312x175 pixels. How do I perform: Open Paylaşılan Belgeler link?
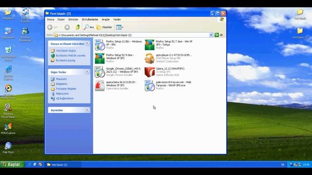tap(66, 88)
